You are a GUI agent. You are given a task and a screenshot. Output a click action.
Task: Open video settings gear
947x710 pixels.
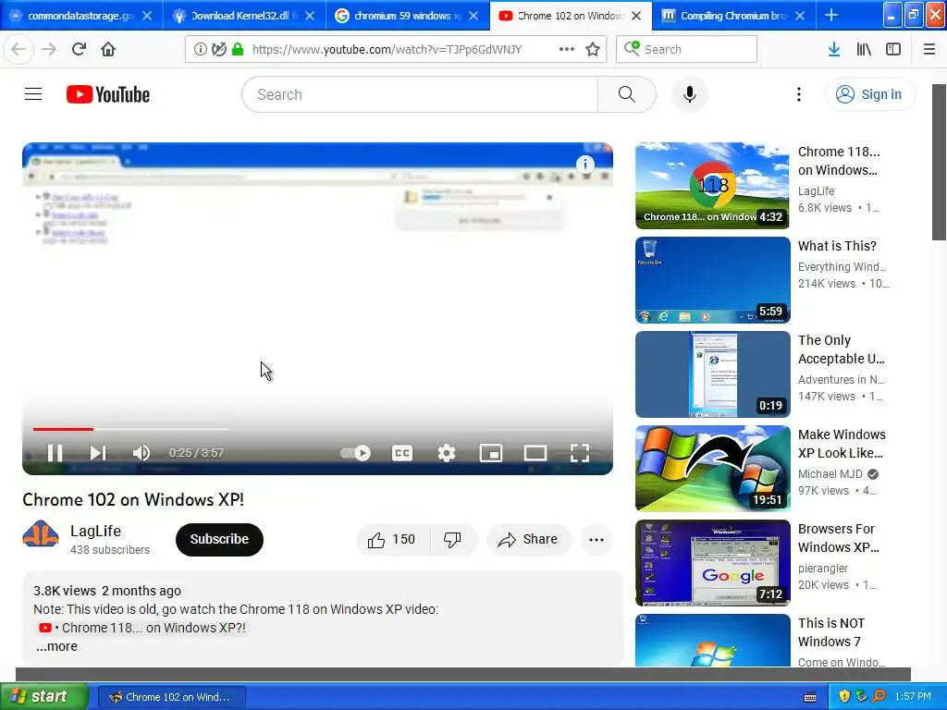point(447,453)
